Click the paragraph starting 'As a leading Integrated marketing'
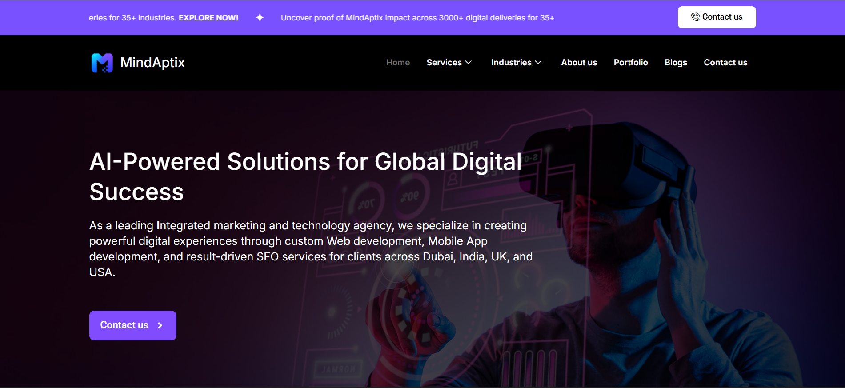This screenshot has height=388, width=845. tap(311, 249)
